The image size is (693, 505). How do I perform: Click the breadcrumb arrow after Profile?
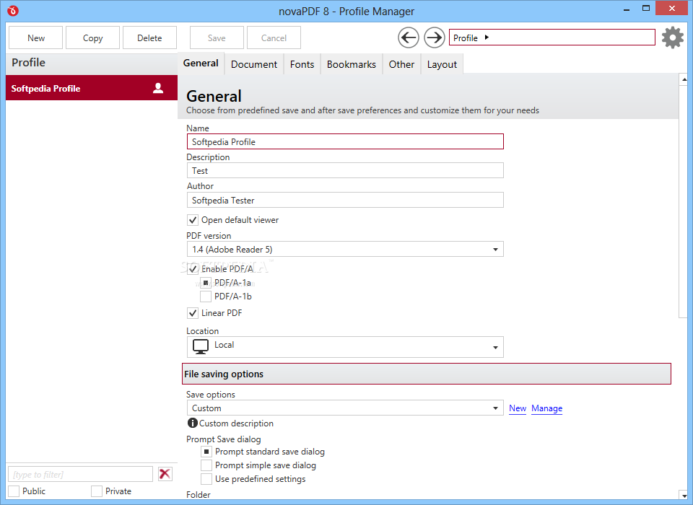(487, 38)
